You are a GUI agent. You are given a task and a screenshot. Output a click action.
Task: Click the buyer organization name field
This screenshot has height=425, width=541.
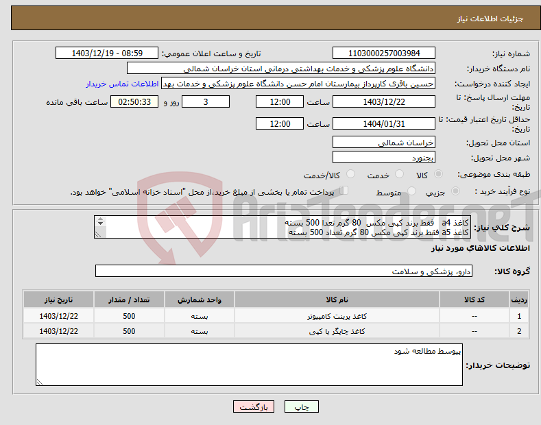point(281,69)
